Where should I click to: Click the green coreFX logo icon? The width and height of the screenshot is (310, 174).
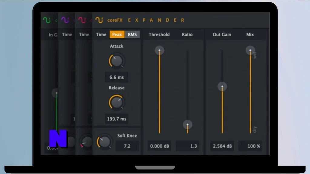click(47, 20)
